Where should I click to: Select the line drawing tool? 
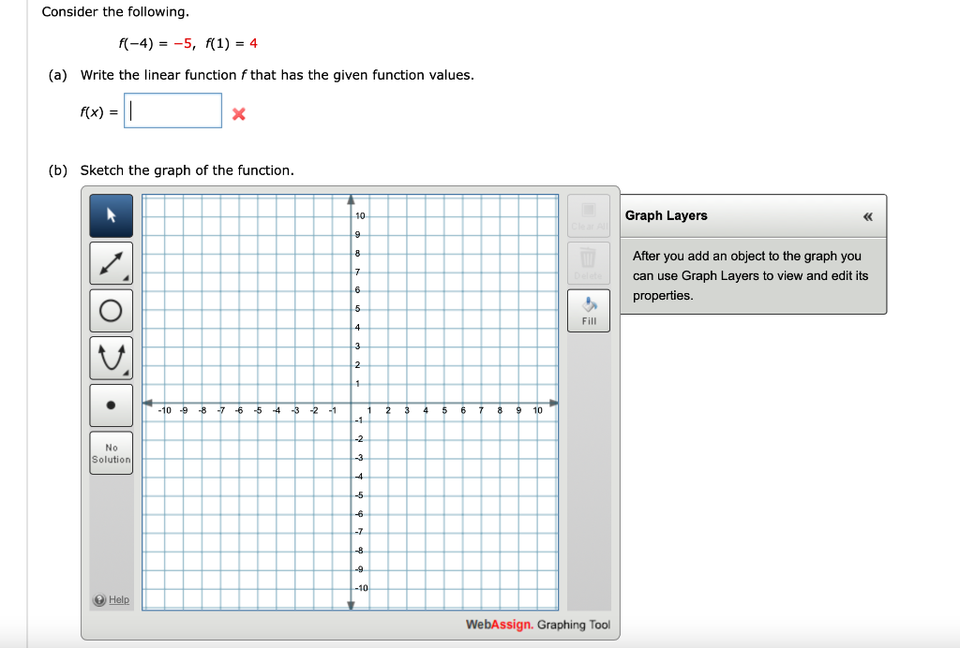111,263
